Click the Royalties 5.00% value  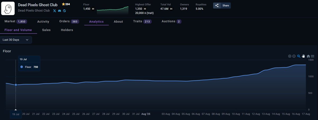(200, 9)
